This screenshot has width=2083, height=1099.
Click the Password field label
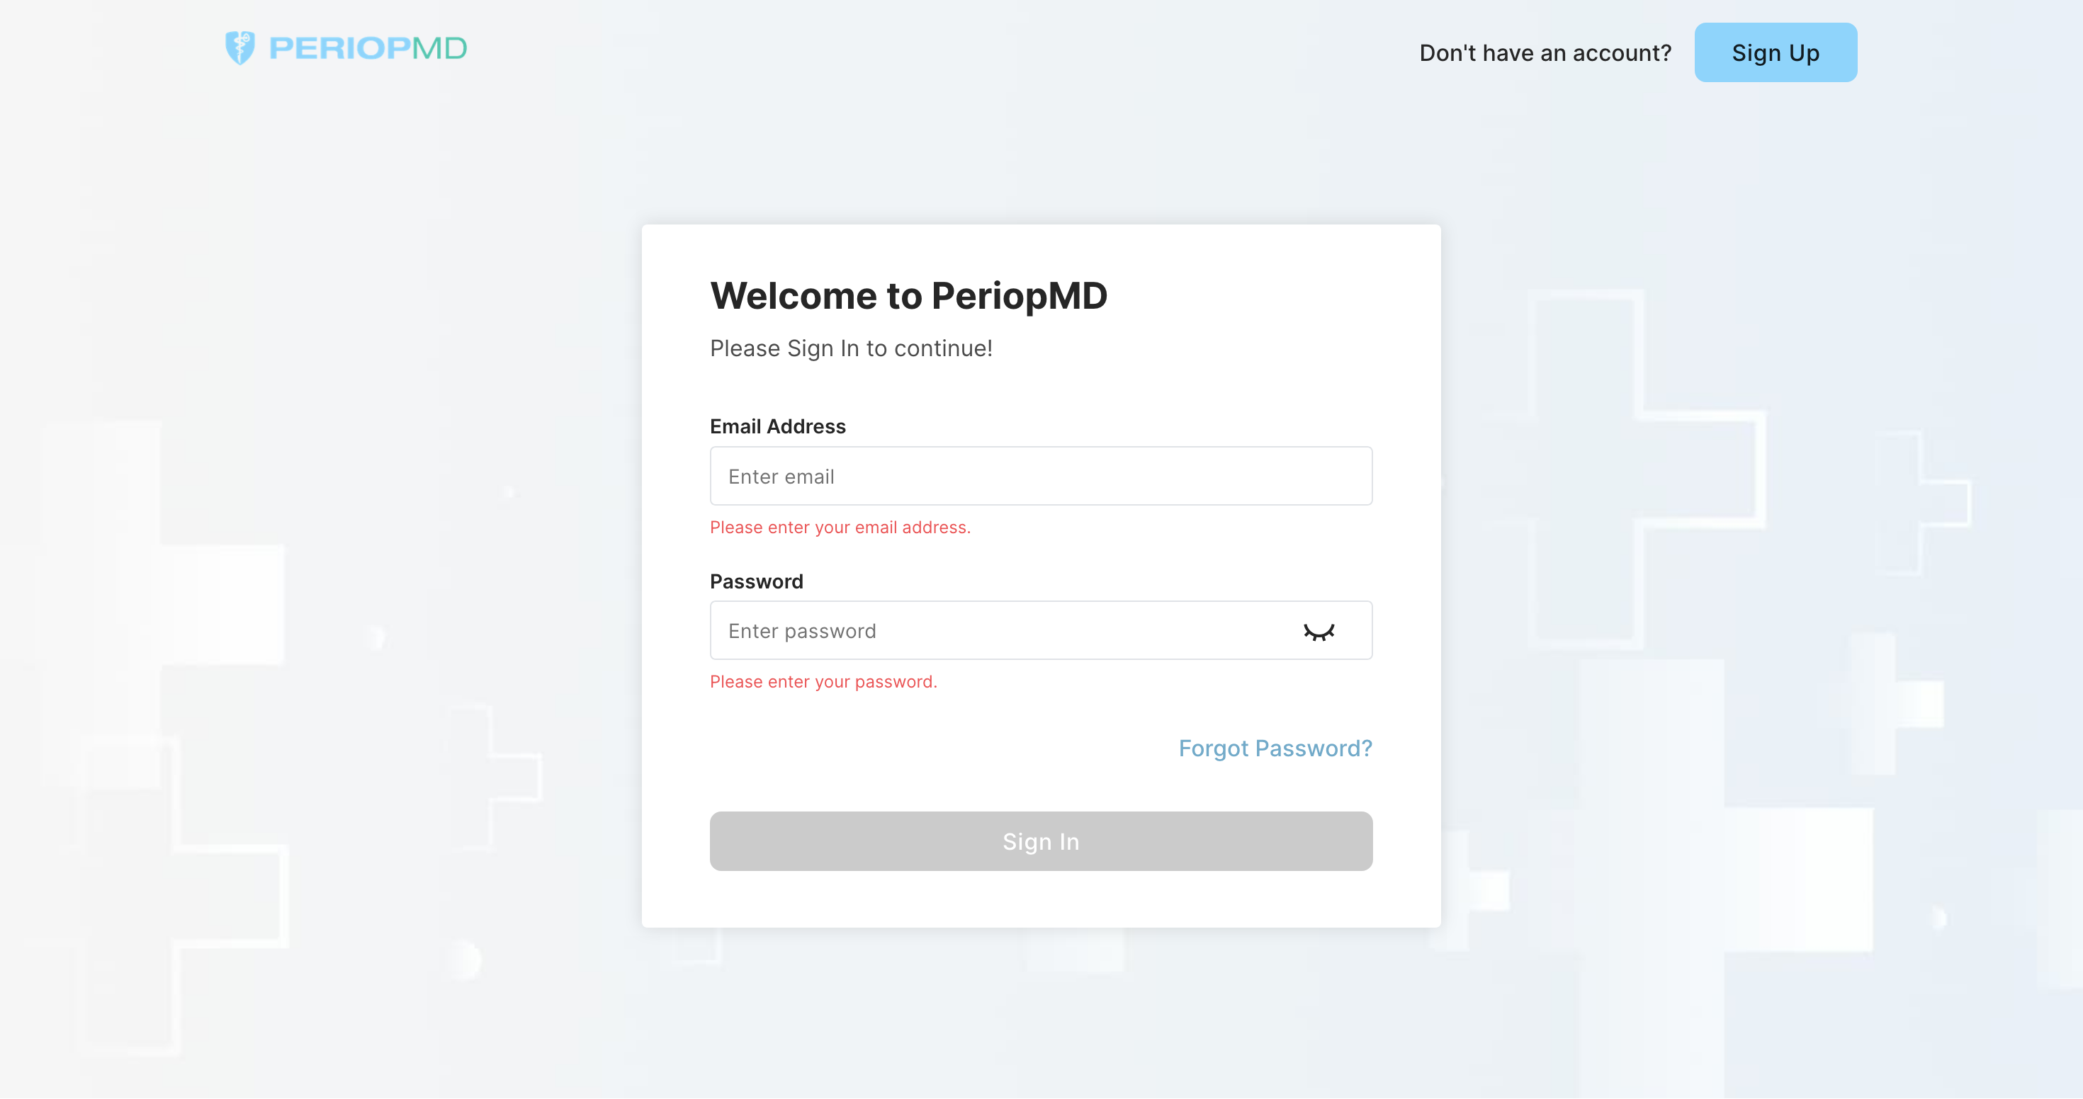[x=756, y=581]
